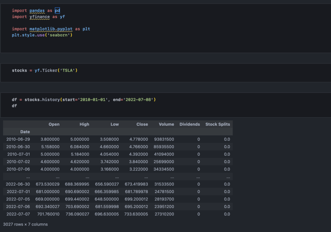Click the Close column header
Viewport: 331px width, 232px height.
coord(142,124)
